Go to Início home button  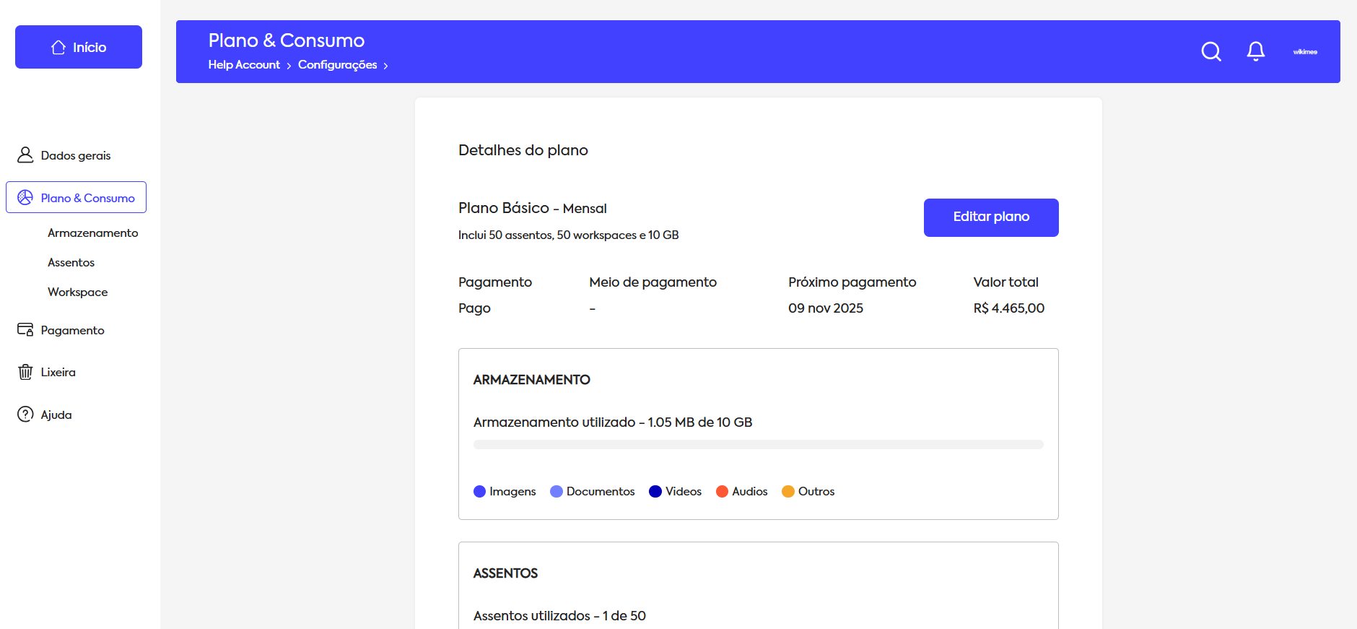click(79, 47)
